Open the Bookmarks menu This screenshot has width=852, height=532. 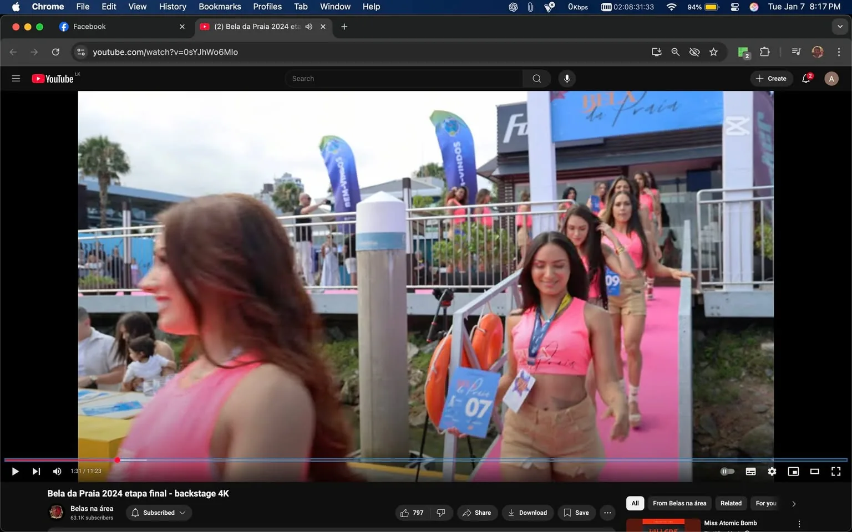pos(219,7)
